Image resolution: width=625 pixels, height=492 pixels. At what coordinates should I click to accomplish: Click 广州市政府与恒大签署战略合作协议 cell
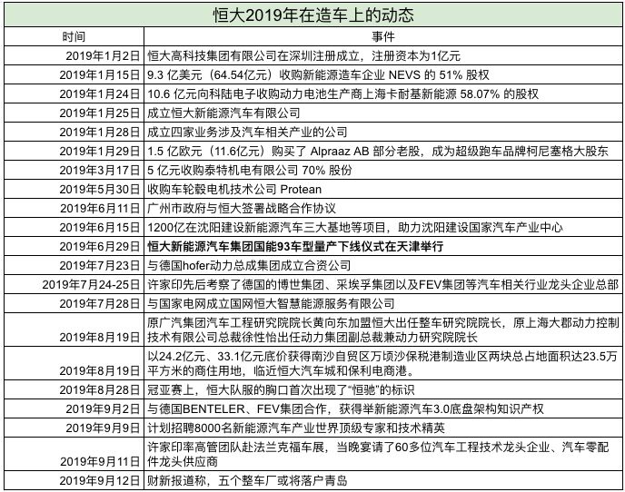[382, 209]
